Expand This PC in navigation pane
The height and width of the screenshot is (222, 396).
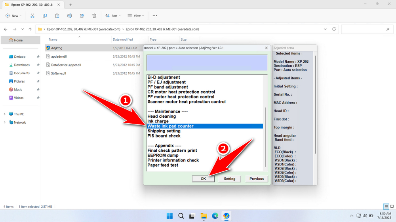[4, 114]
